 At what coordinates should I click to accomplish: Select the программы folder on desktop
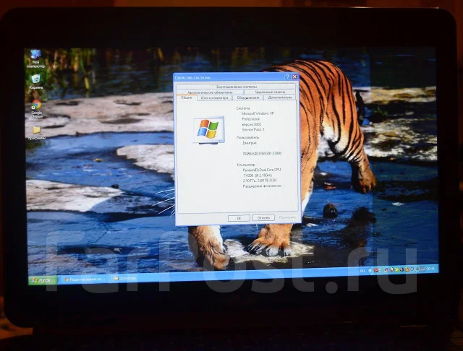37,133
